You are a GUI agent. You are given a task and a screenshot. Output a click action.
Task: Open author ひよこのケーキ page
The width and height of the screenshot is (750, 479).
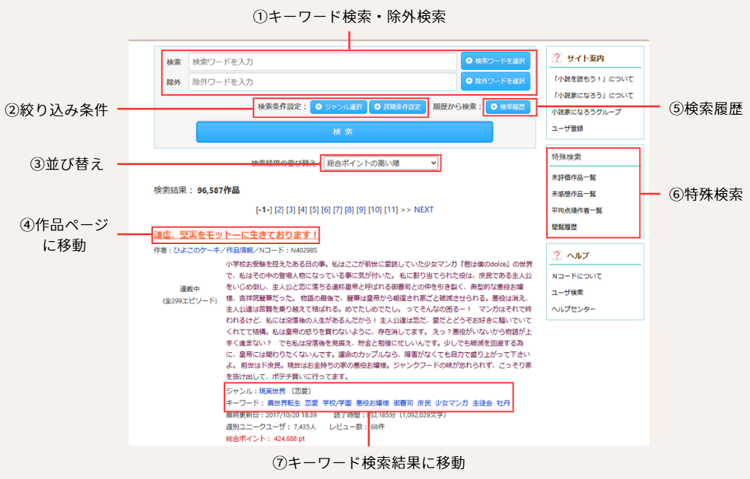[x=199, y=249]
